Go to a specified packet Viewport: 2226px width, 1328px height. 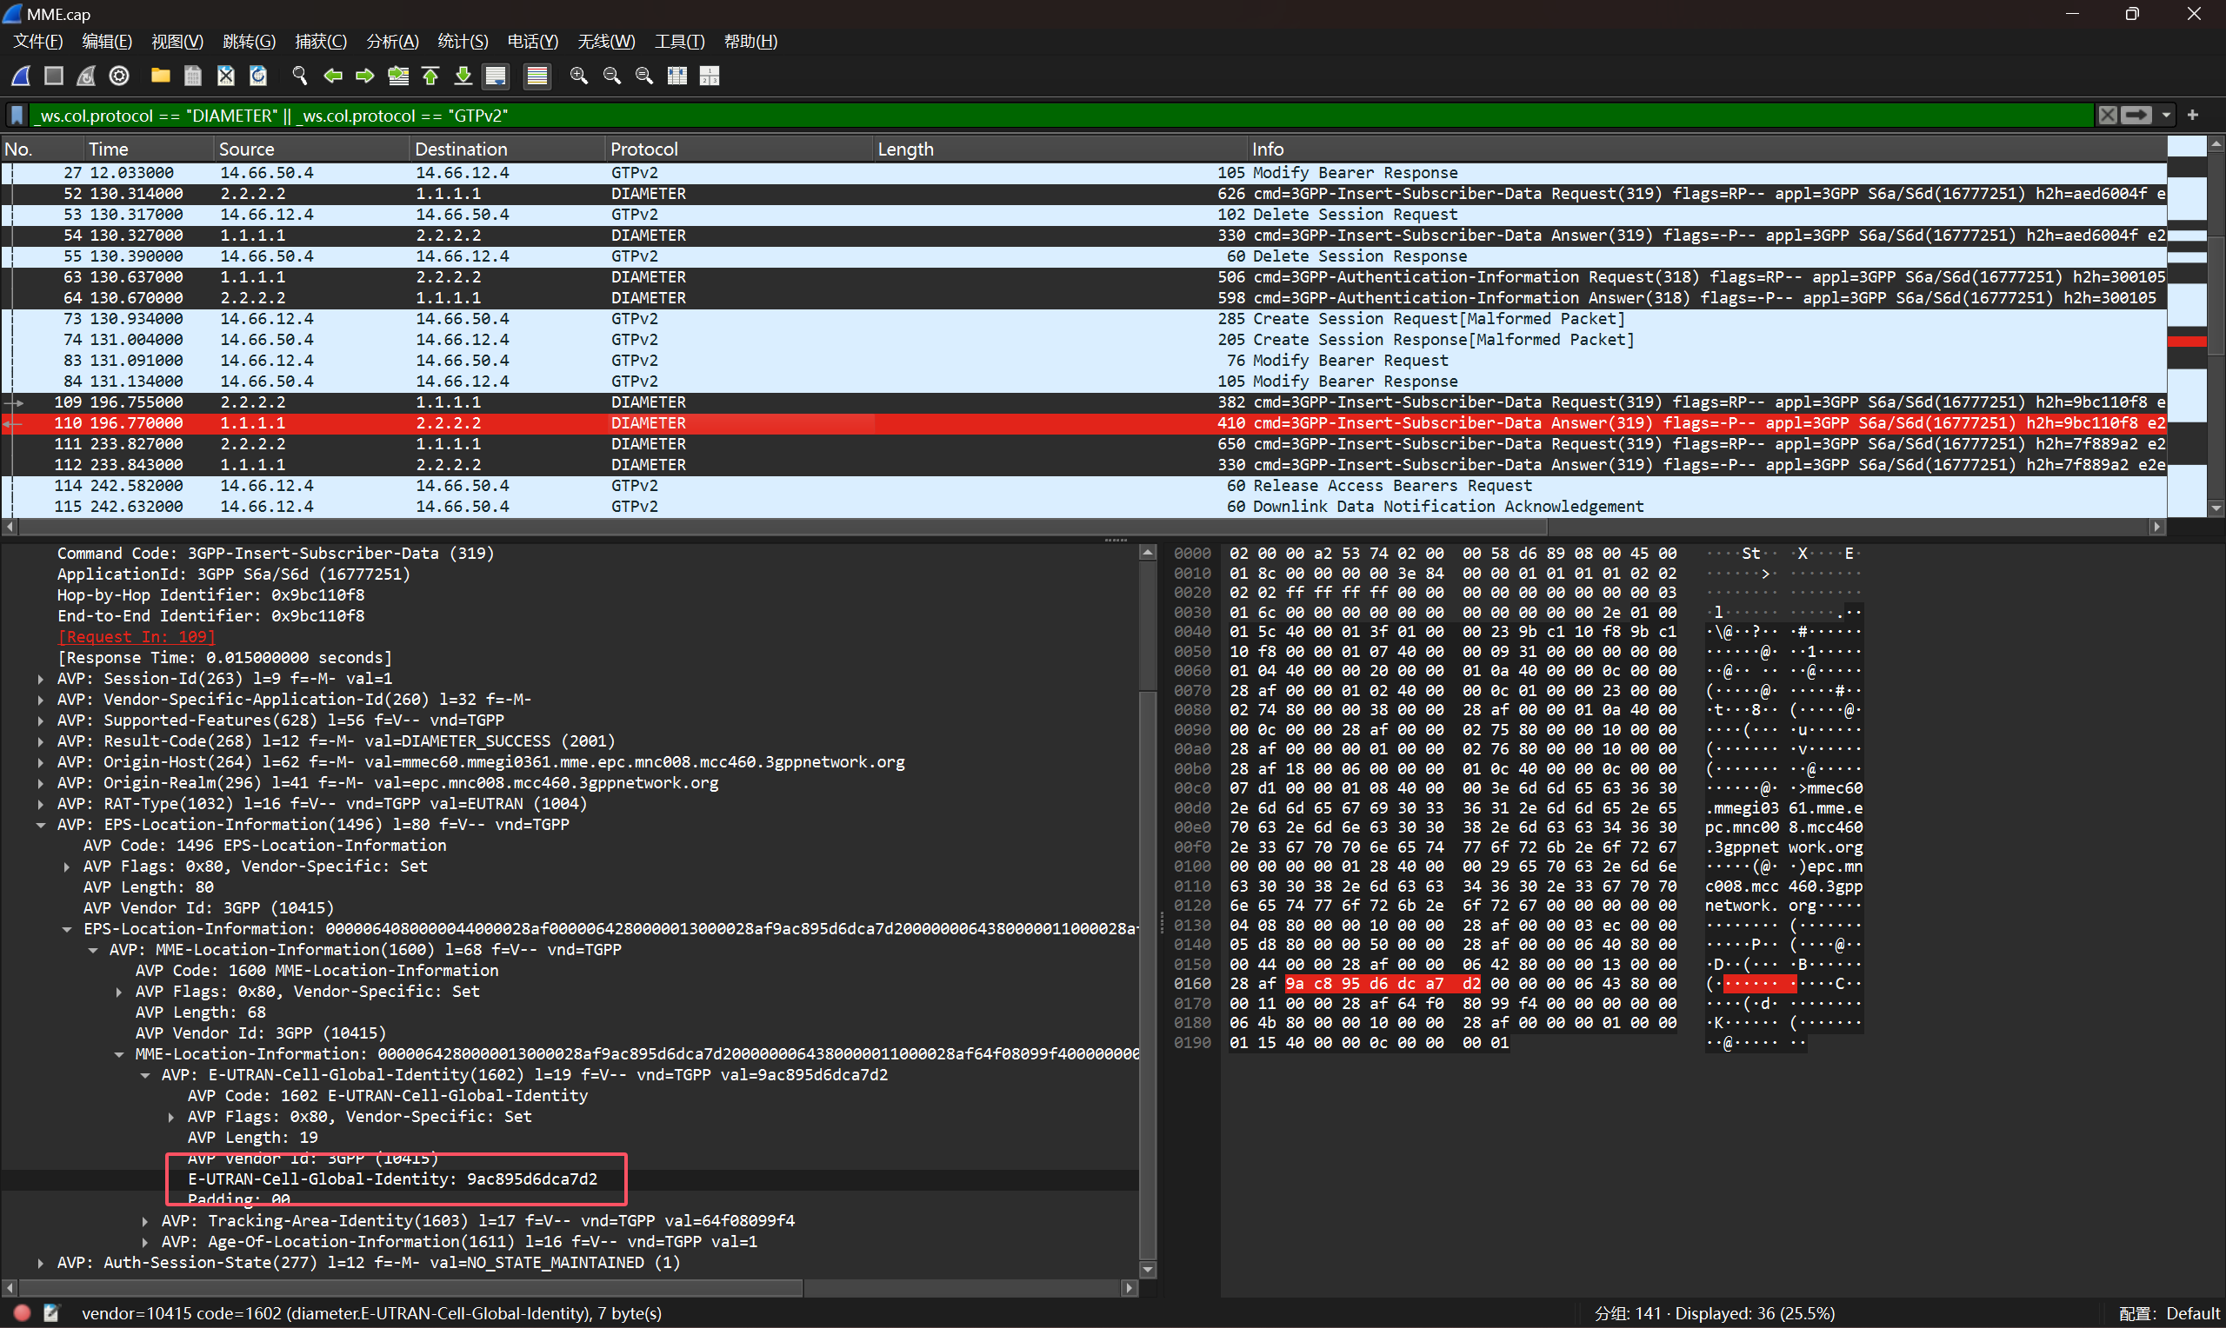point(398,76)
